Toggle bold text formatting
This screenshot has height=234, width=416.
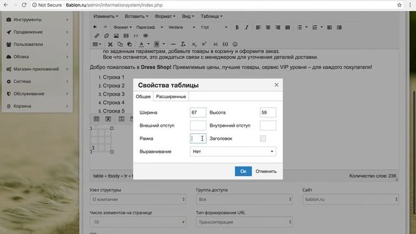237,27
